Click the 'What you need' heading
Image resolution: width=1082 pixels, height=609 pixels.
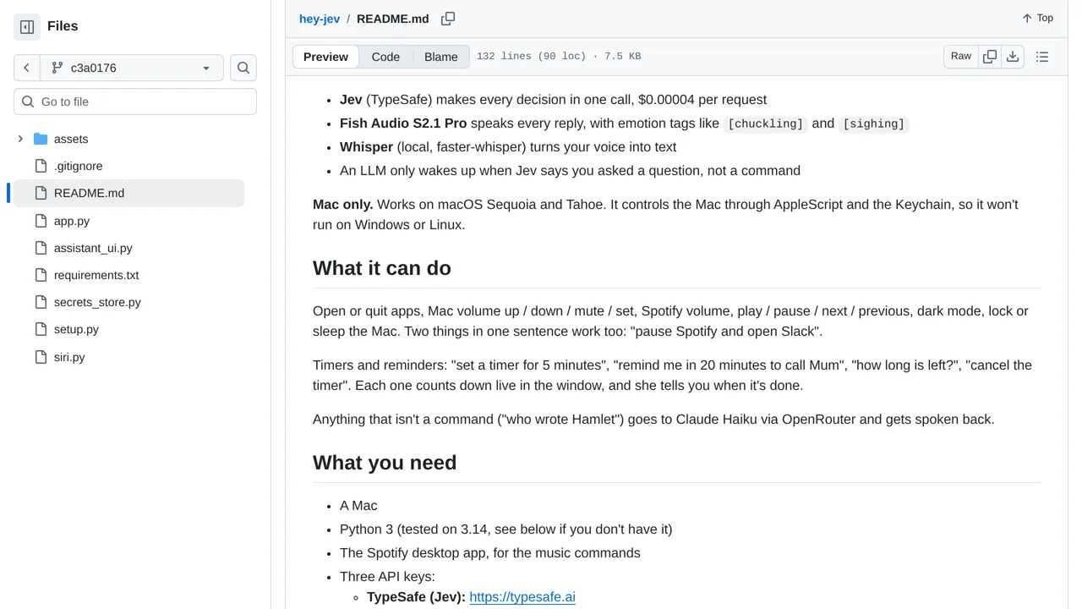[385, 463]
